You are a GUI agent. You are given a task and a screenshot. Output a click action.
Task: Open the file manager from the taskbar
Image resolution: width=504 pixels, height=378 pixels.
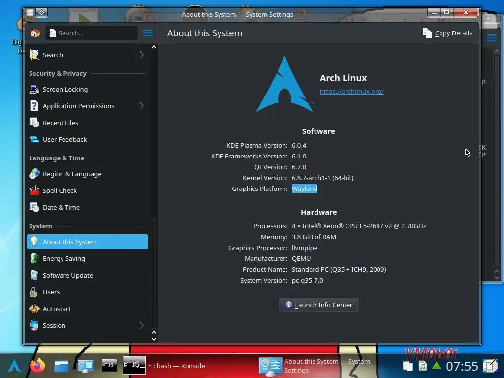point(62,366)
